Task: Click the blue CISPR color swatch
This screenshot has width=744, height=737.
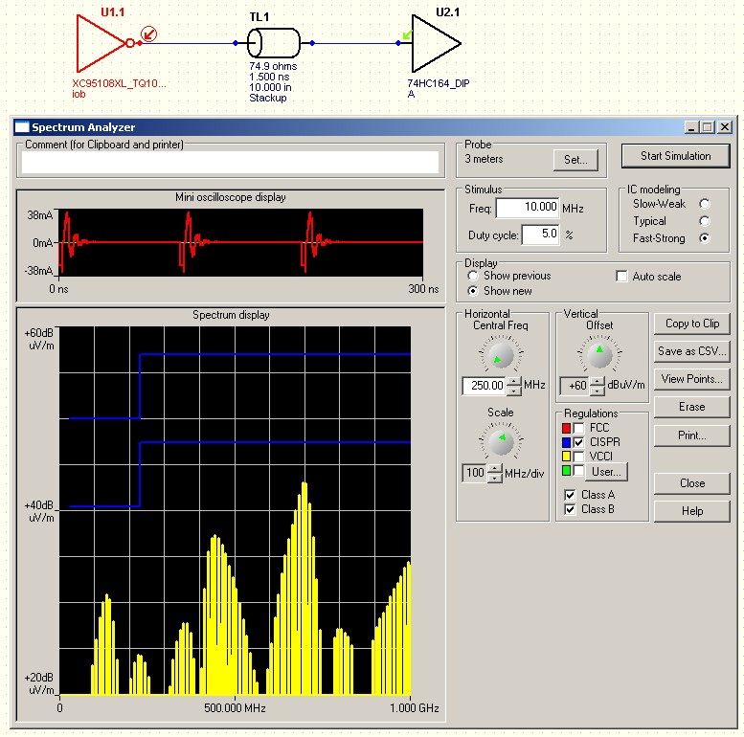Action: 566,442
